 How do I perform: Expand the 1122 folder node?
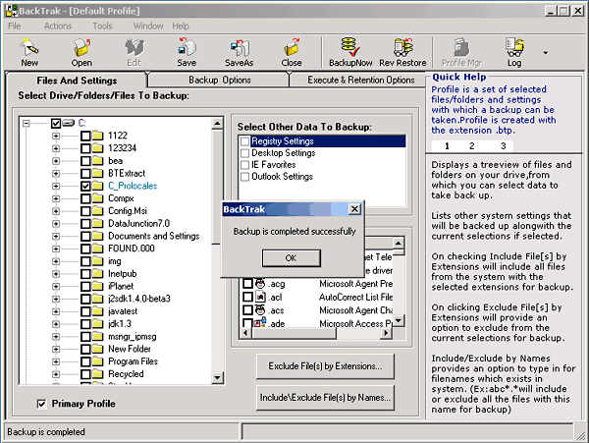(56, 136)
